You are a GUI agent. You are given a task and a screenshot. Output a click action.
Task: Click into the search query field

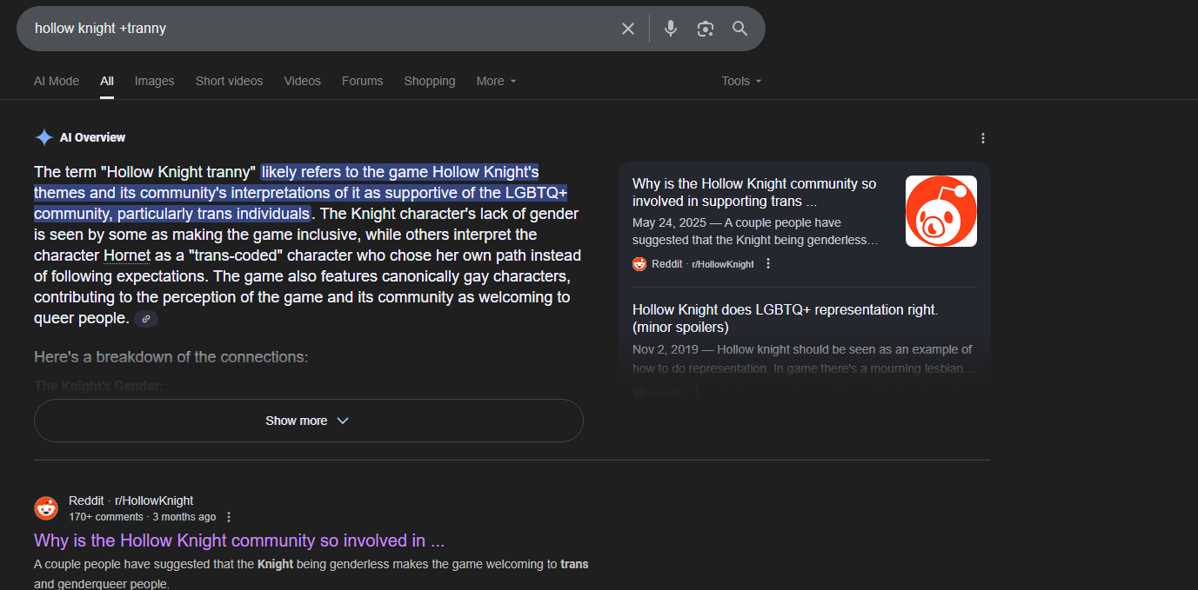pyautogui.click(x=322, y=29)
